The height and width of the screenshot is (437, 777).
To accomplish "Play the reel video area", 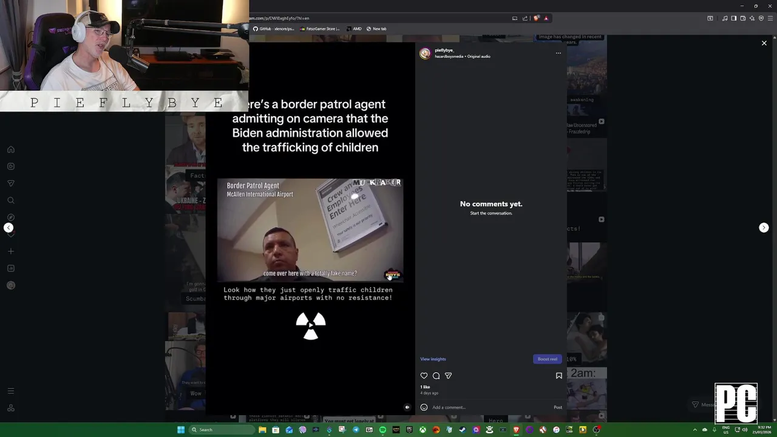I will pyautogui.click(x=310, y=229).
